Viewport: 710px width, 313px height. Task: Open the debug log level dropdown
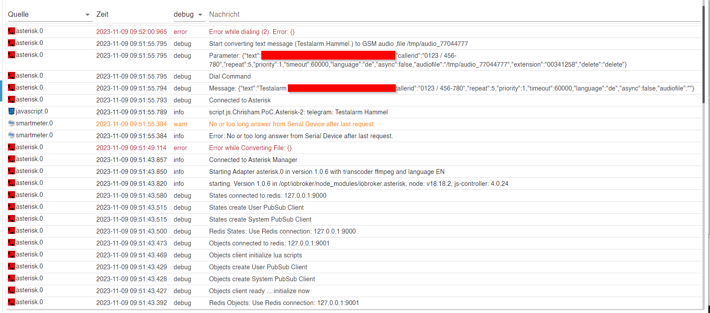(x=189, y=15)
